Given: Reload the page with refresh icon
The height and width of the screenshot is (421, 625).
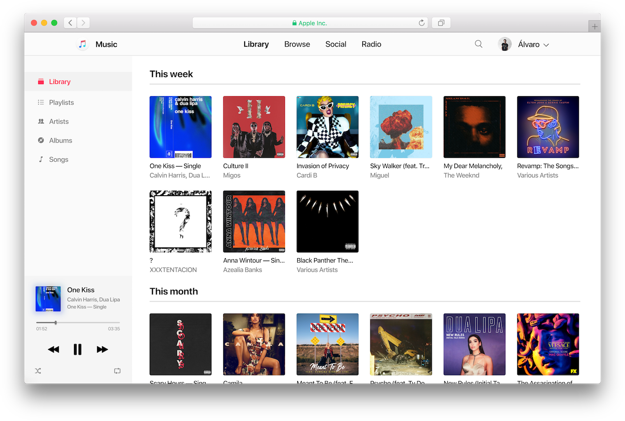Looking at the screenshot, I should 421,23.
